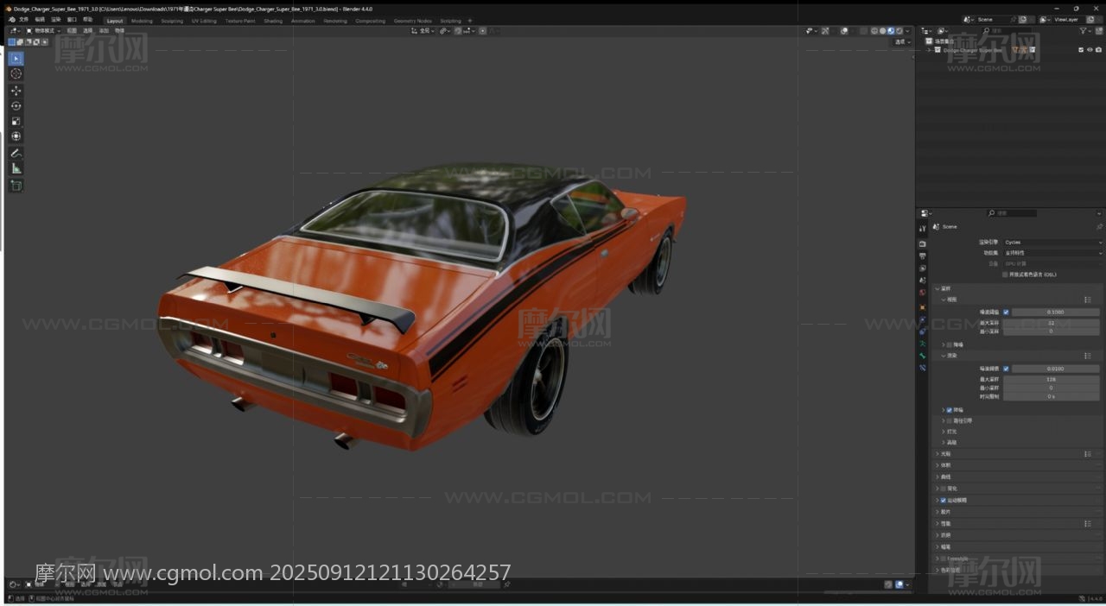Click the new scene button beside Scene
The width and height of the screenshot is (1106, 606).
1023,19
